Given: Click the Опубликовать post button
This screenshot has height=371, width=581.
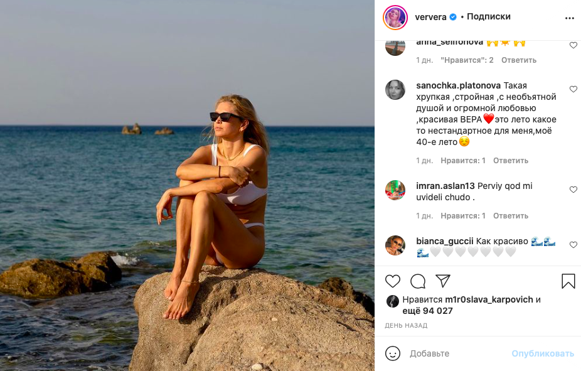Looking at the screenshot, I should pos(542,353).
